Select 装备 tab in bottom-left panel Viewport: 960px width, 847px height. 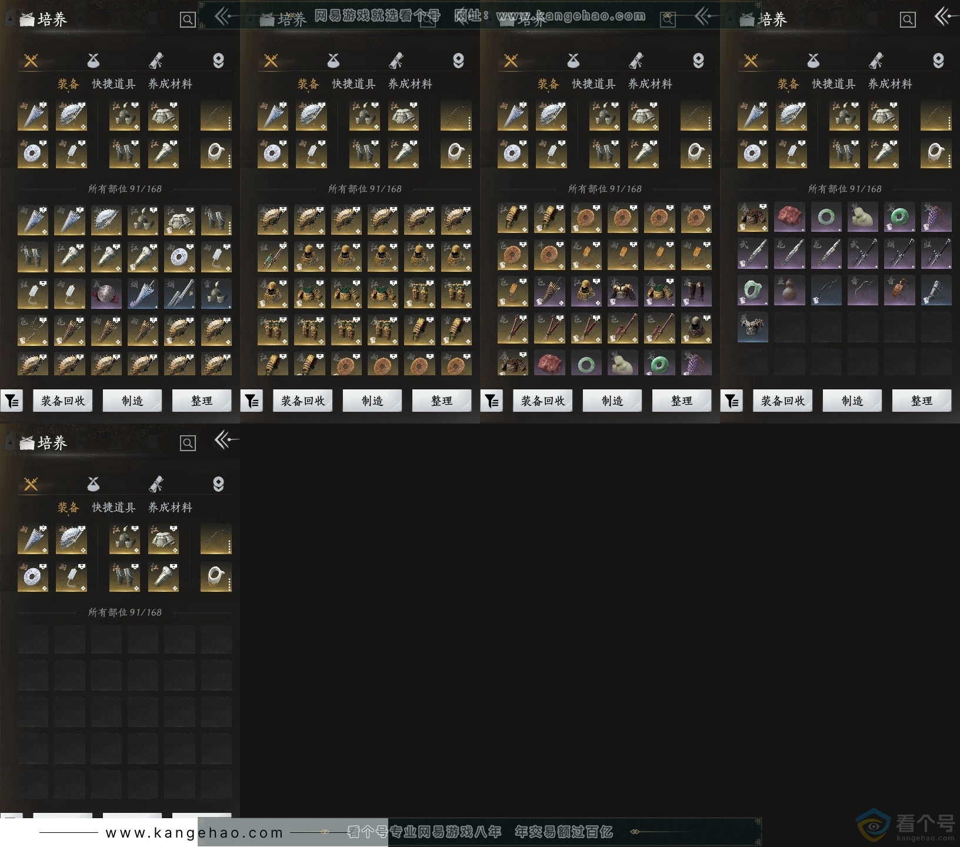point(68,508)
